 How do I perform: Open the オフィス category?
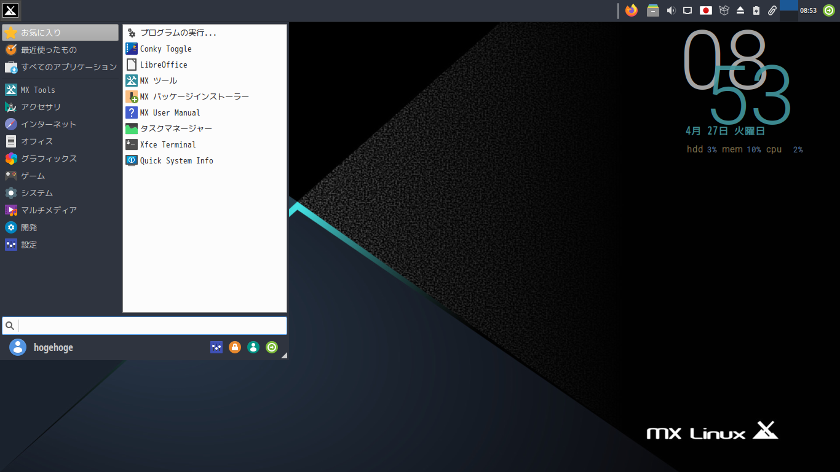(60, 141)
